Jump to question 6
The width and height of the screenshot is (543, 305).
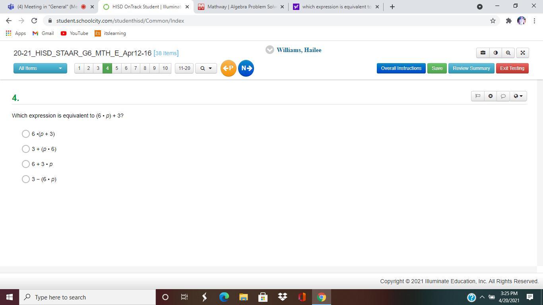point(126,68)
